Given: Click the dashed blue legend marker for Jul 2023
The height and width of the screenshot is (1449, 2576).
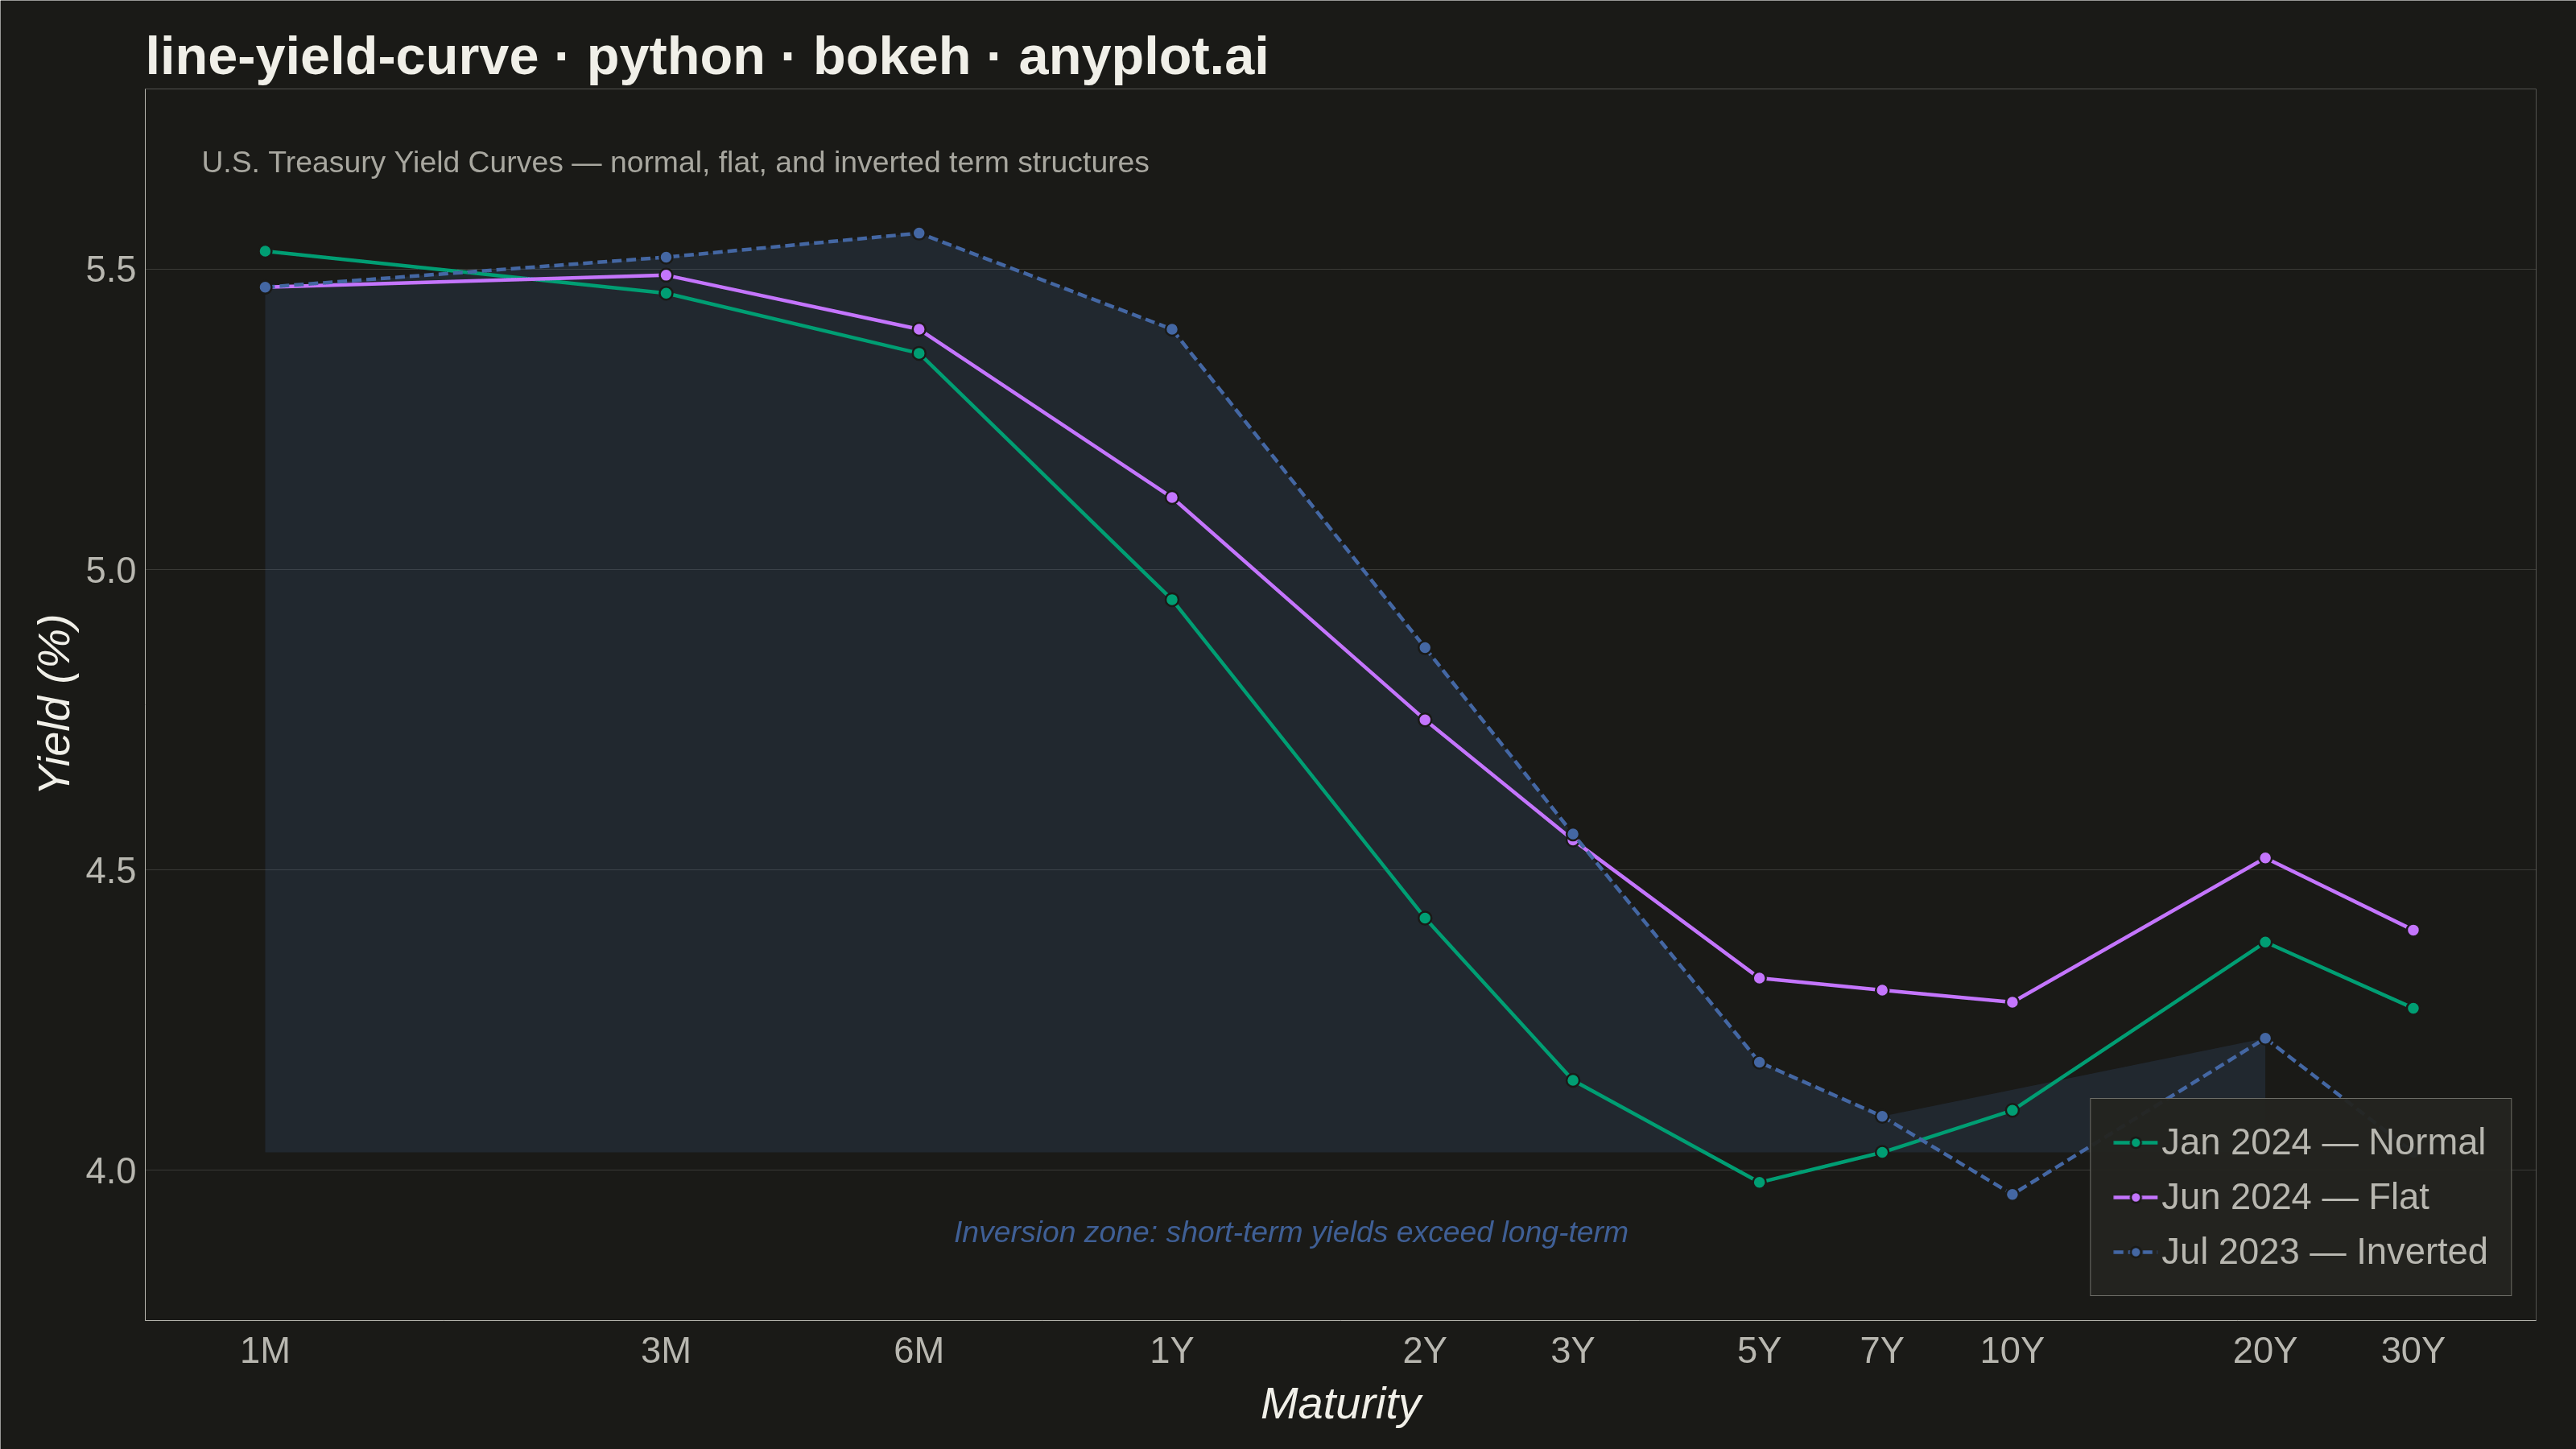Looking at the screenshot, I should click(x=2135, y=1252).
